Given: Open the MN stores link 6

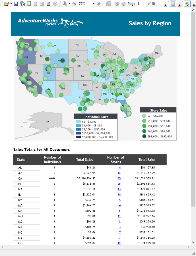Looking at the screenshot, I should pos(120,211).
